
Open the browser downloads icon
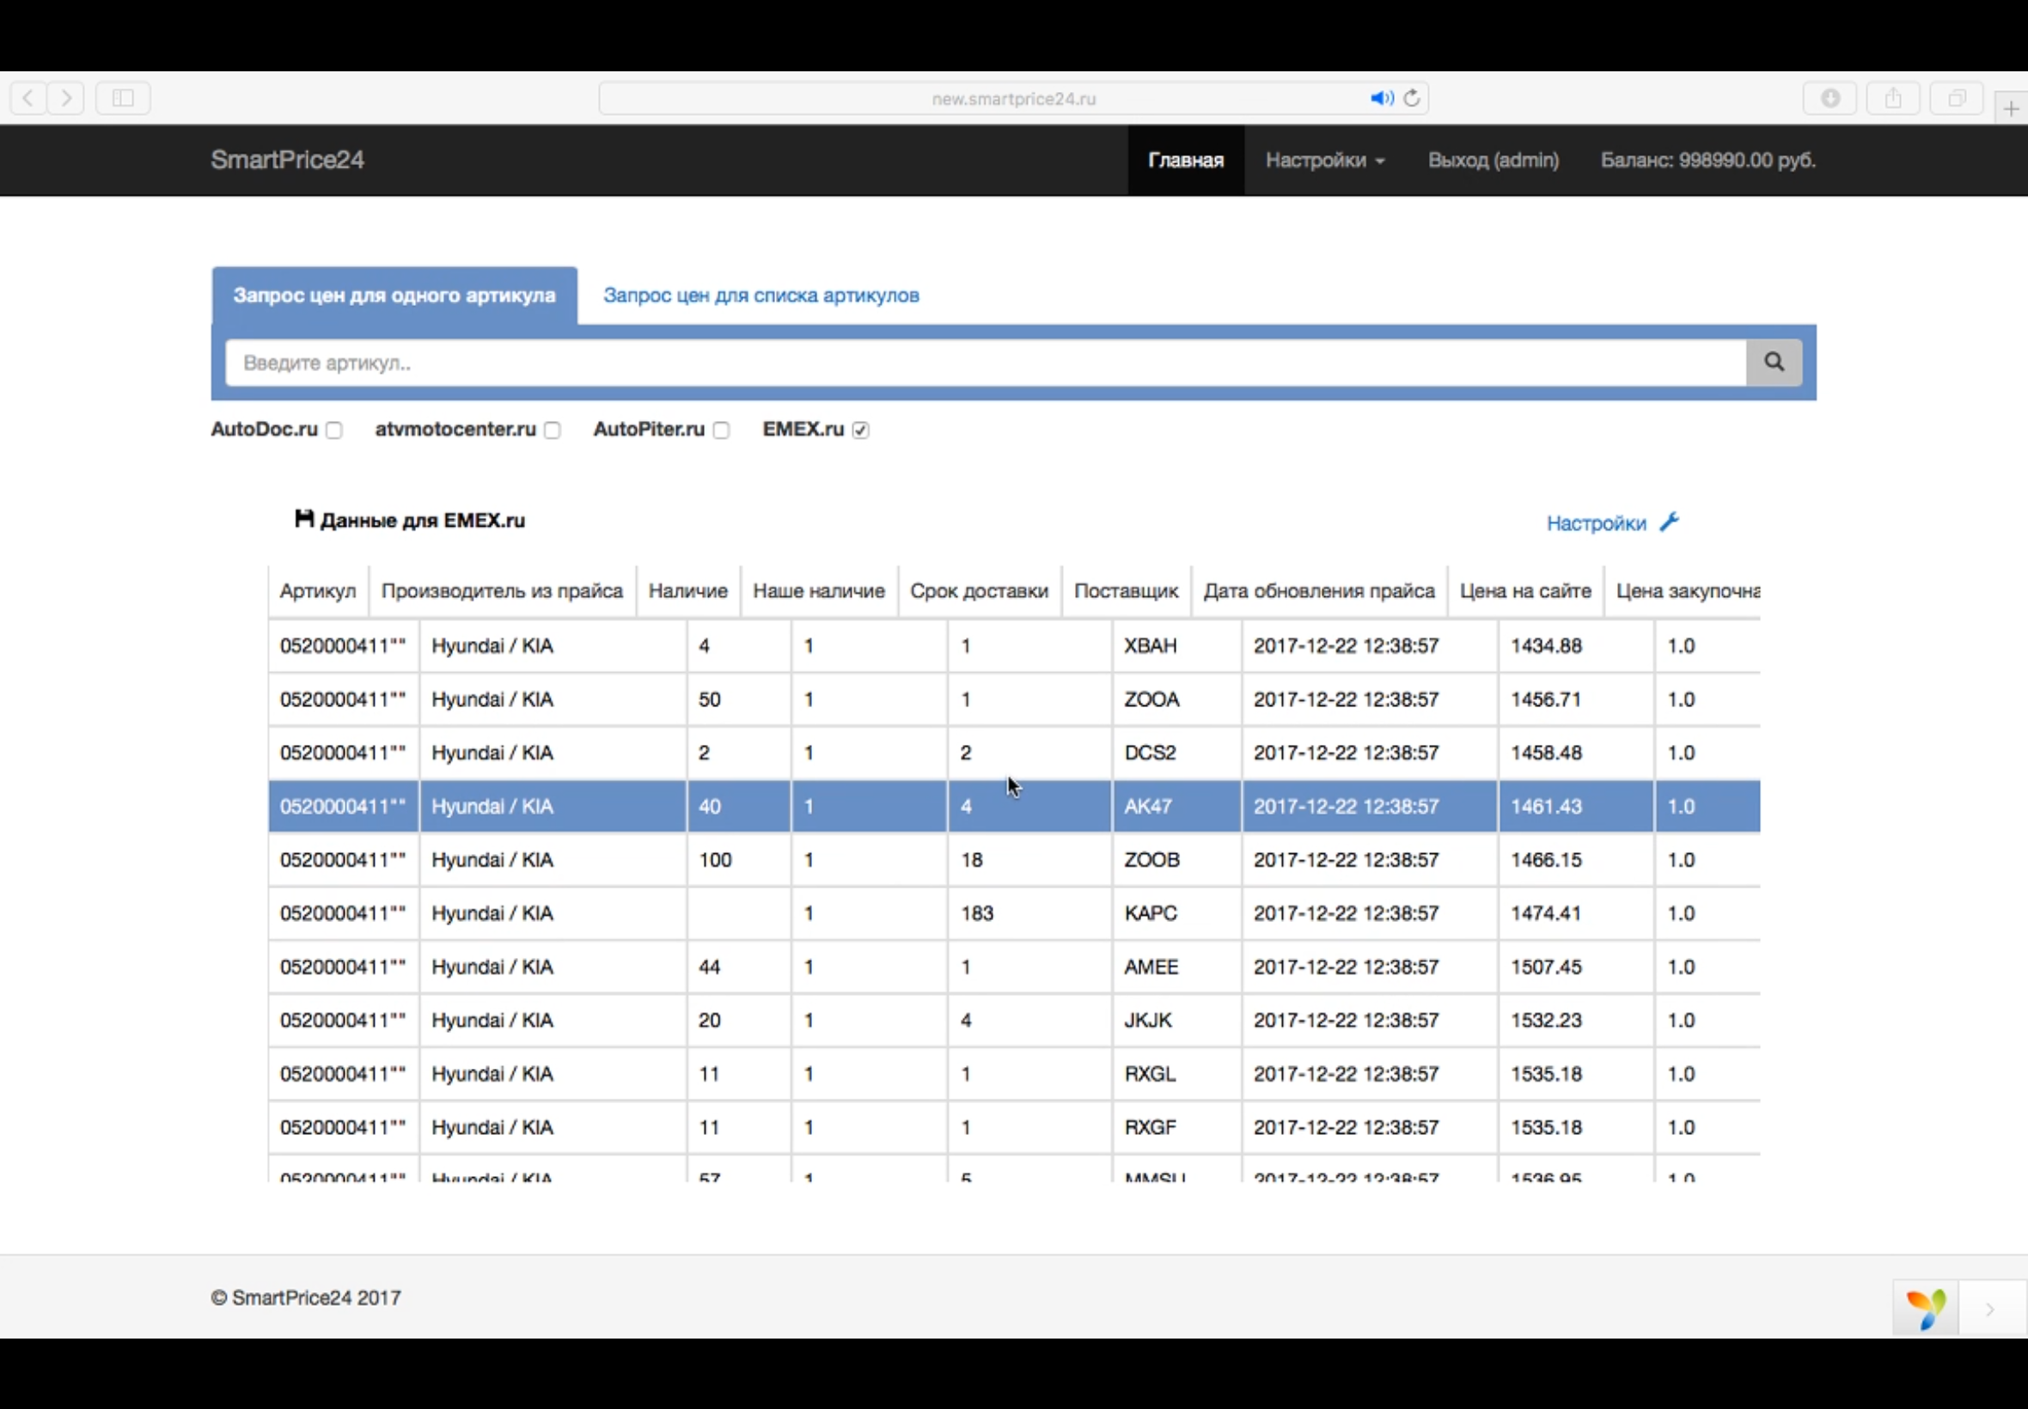tap(1829, 98)
